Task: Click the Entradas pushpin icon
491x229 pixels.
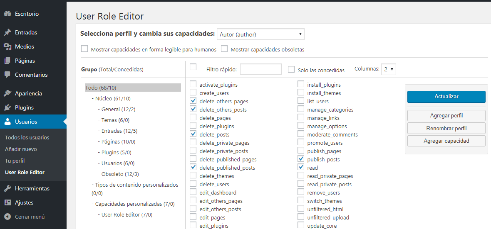Action: (x=8, y=32)
